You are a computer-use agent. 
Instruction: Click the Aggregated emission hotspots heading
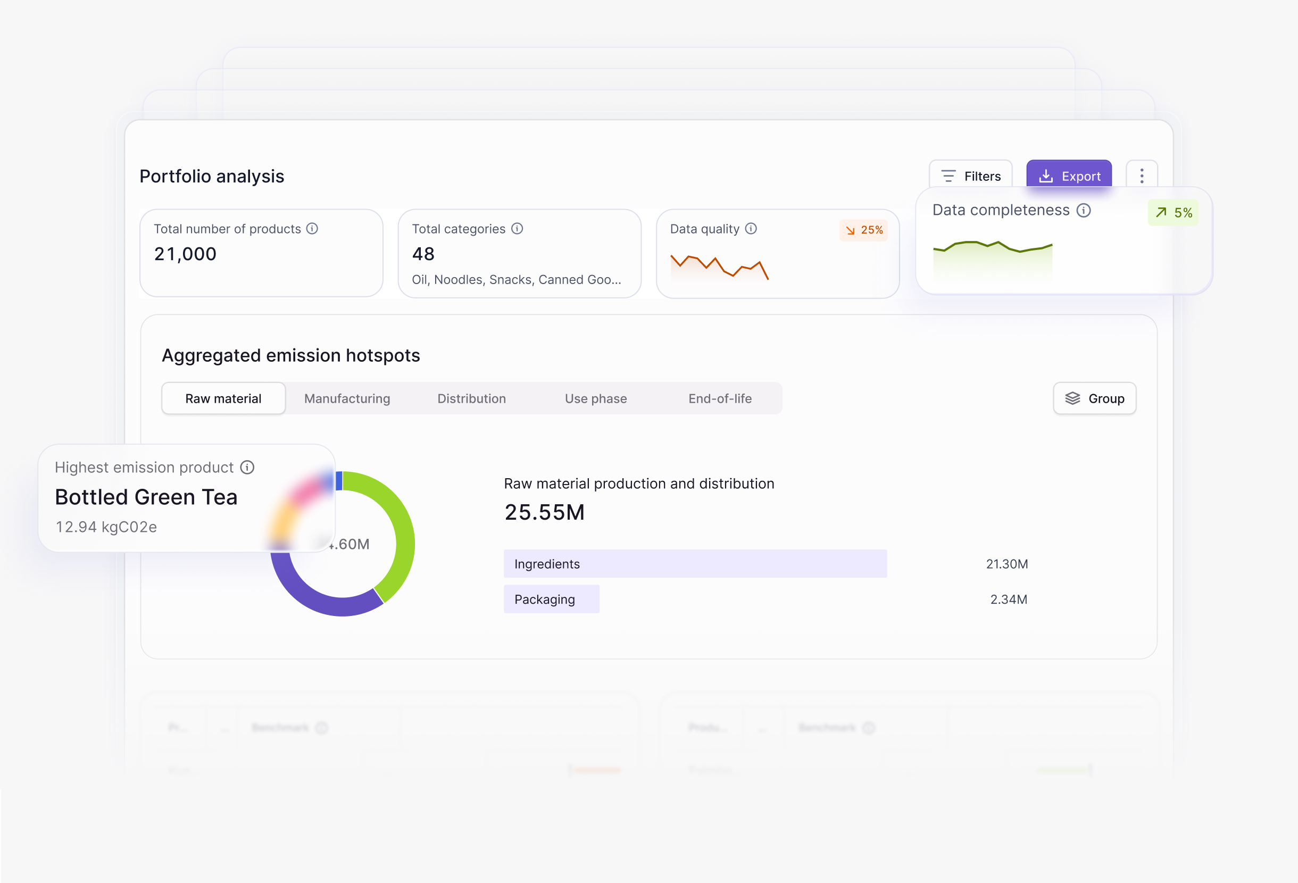290,355
